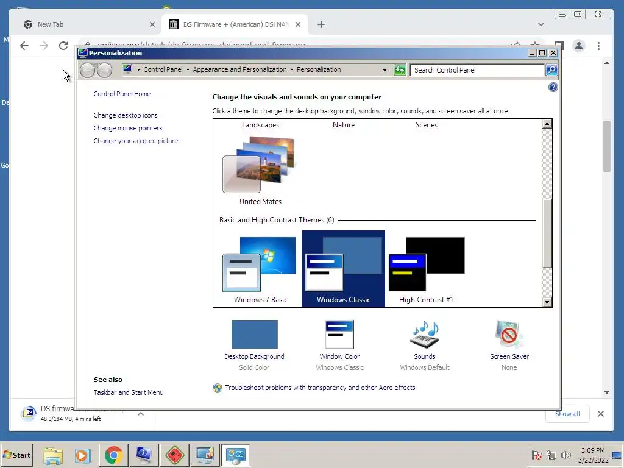The image size is (624, 468).
Task: Open the Chrome profile avatar
Action: coord(579,46)
